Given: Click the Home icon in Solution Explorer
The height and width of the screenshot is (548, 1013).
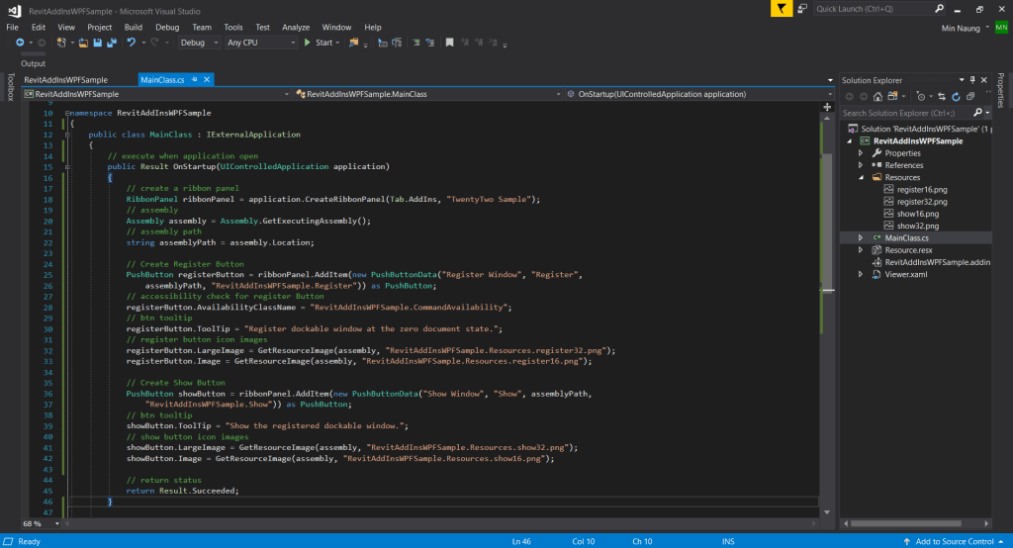Looking at the screenshot, I should pyautogui.click(x=875, y=96).
